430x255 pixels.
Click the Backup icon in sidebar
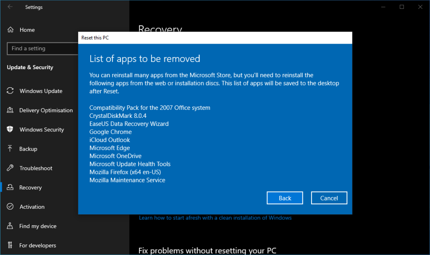pyautogui.click(x=10, y=148)
